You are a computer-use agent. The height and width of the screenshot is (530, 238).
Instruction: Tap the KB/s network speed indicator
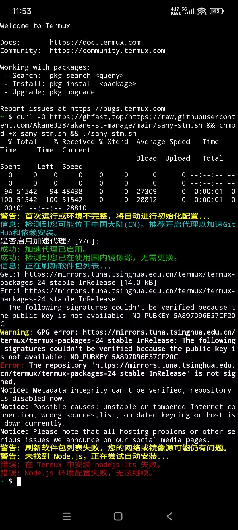(x=175, y=11)
